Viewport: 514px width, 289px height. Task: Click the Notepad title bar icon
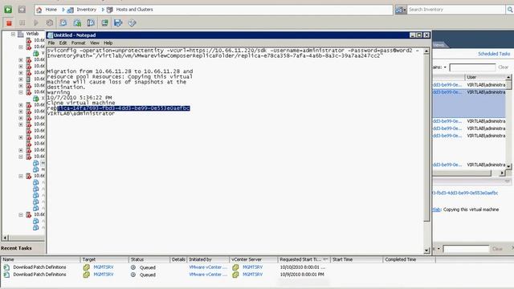50,35
